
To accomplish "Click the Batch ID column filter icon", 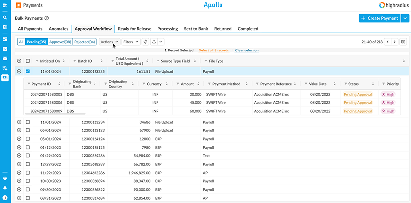I will click(x=75, y=61).
